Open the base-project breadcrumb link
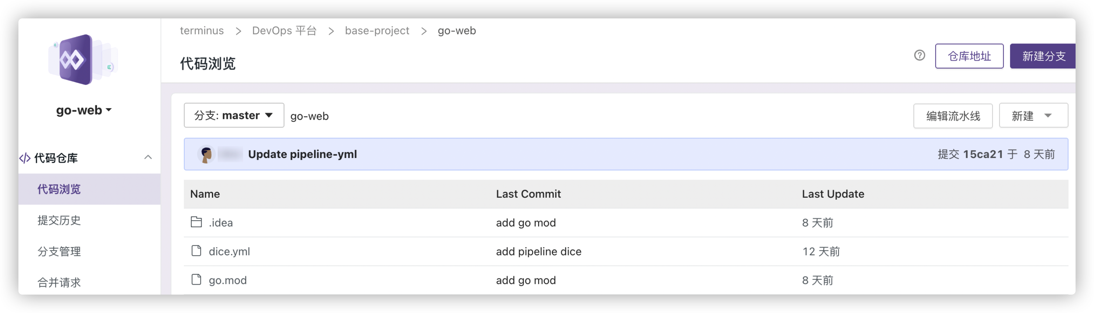1094x313 pixels. click(377, 31)
